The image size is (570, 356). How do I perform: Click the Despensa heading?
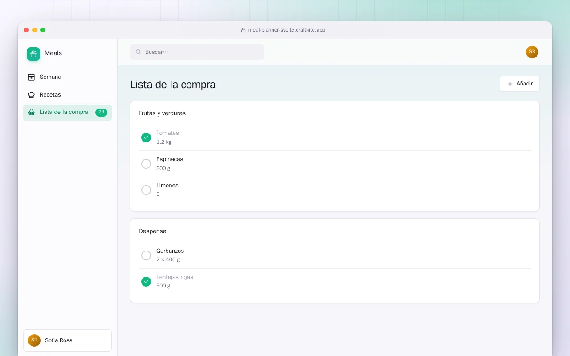pos(152,231)
